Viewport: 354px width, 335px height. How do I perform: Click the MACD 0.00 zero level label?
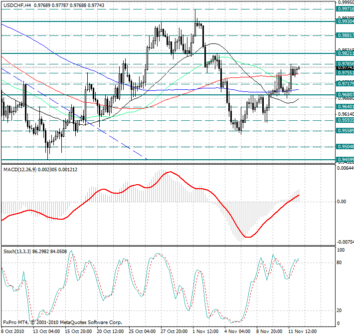click(342, 202)
